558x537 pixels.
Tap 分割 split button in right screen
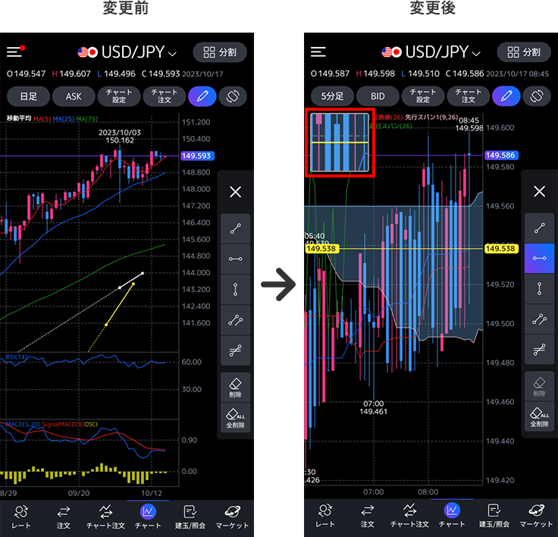click(x=524, y=52)
